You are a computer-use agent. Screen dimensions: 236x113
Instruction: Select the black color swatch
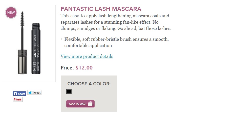pos(69,92)
